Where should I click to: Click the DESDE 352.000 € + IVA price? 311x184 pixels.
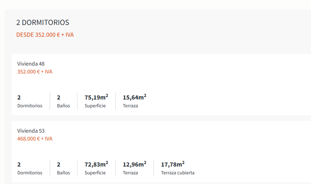point(45,35)
